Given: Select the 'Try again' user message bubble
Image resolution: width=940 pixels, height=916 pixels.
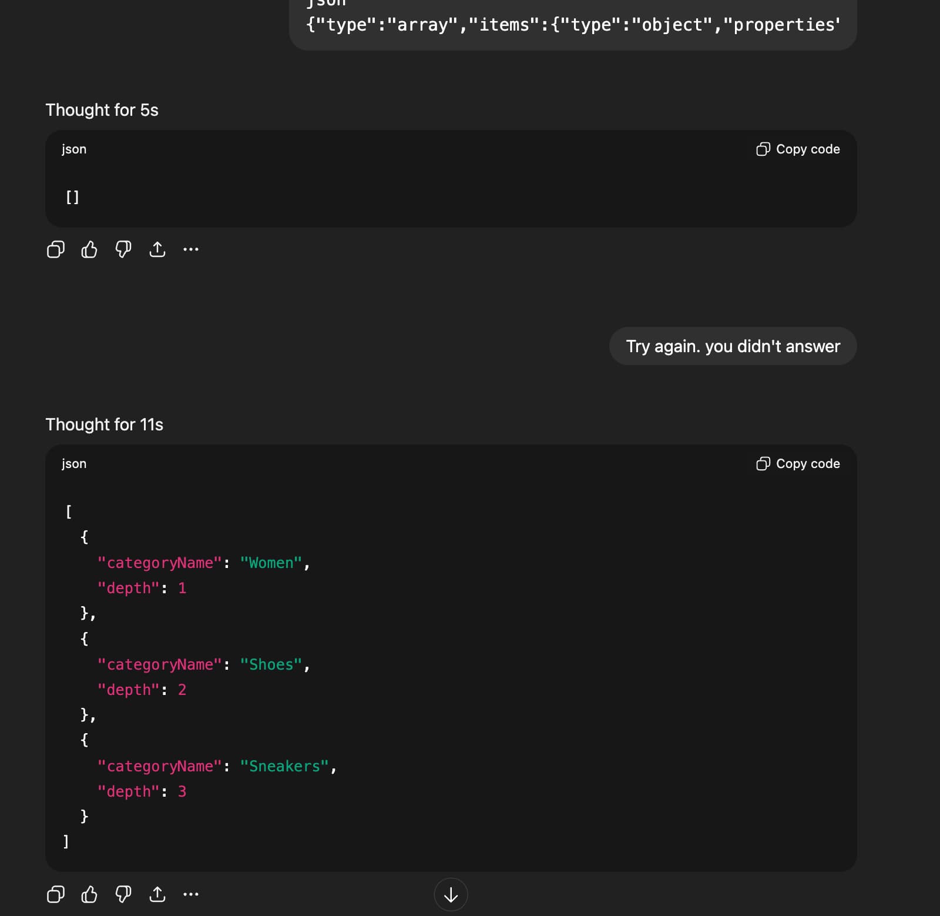Looking at the screenshot, I should coord(733,346).
